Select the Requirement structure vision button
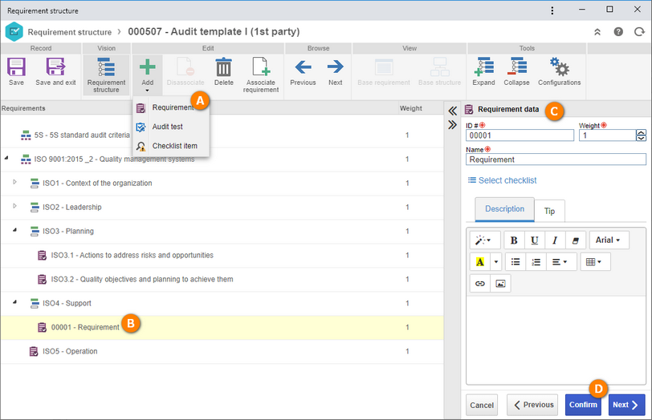This screenshot has width=652, height=420. point(106,75)
